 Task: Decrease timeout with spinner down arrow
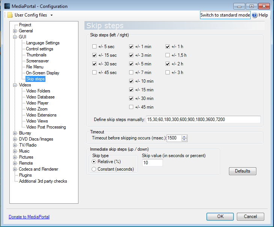(184, 140)
